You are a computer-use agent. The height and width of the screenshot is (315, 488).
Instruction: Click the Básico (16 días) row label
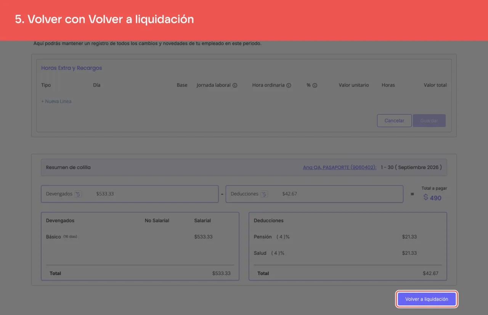[61, 237]
